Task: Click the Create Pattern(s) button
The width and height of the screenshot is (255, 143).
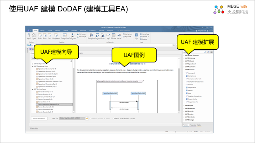Action: click(39, 119)
